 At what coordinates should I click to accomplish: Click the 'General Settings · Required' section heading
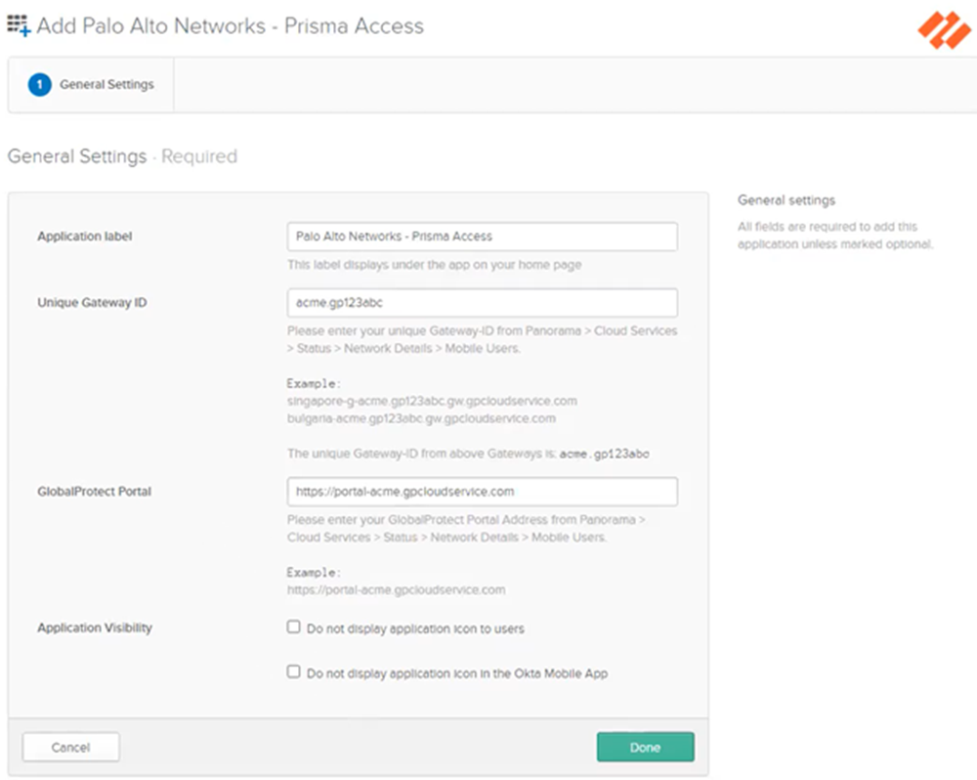pos(122,156)
